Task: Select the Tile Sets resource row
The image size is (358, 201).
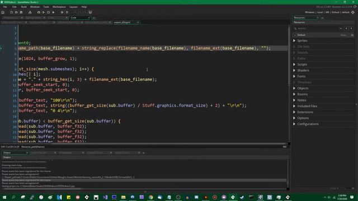Action: (323, 46)
